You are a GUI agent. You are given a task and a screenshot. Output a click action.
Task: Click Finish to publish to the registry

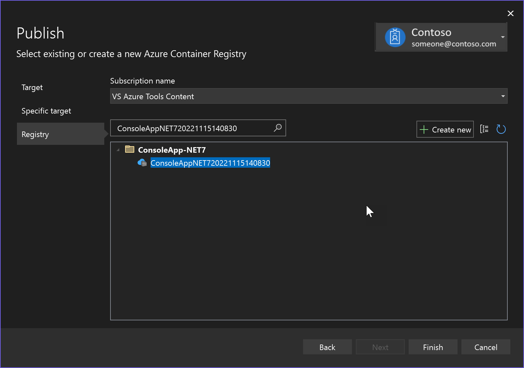(433, 347)
